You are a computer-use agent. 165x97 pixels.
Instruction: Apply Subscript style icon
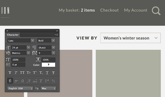41,72
